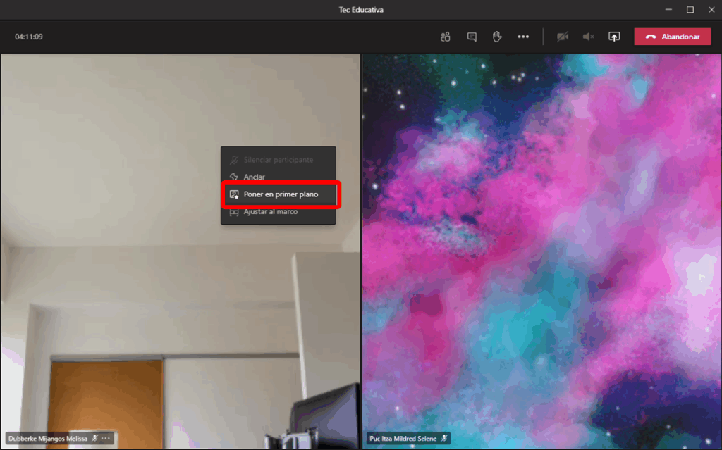Open the share content tray
722x450 pixels.
[x=614, y=37]
